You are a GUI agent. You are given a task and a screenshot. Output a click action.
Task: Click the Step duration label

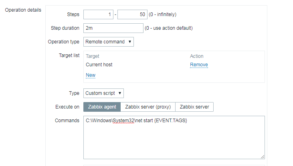tap(65, 28)
